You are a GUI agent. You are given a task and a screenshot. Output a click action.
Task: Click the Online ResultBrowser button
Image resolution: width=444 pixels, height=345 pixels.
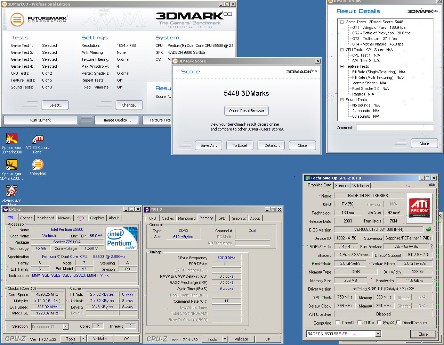[x=246, y=111]
